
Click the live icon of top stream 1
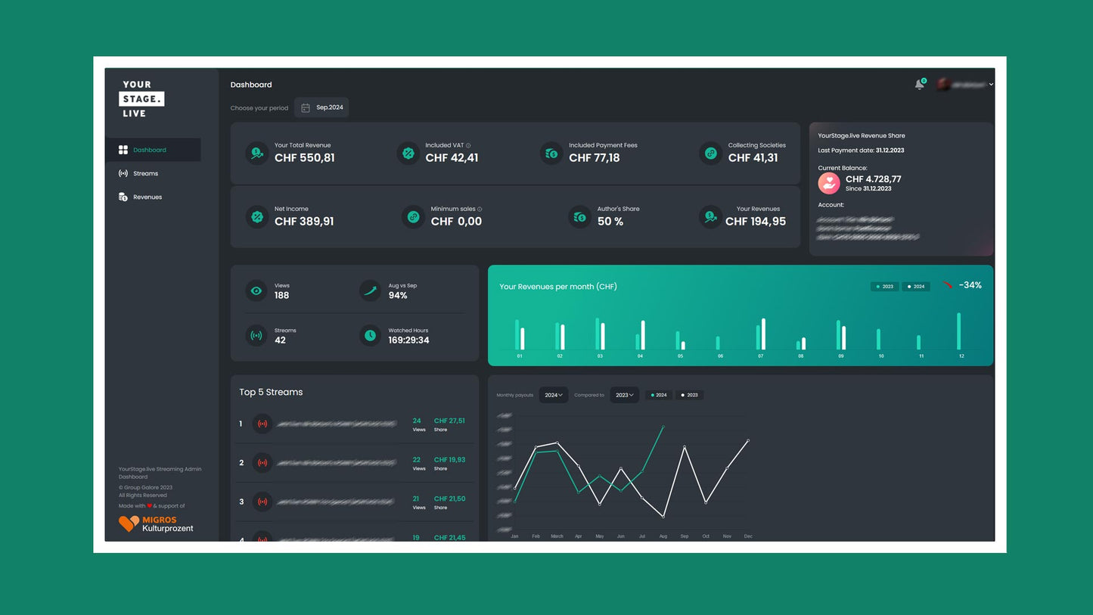click(x=262, y=424)
